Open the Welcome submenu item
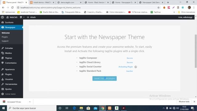 click(6, 33)
